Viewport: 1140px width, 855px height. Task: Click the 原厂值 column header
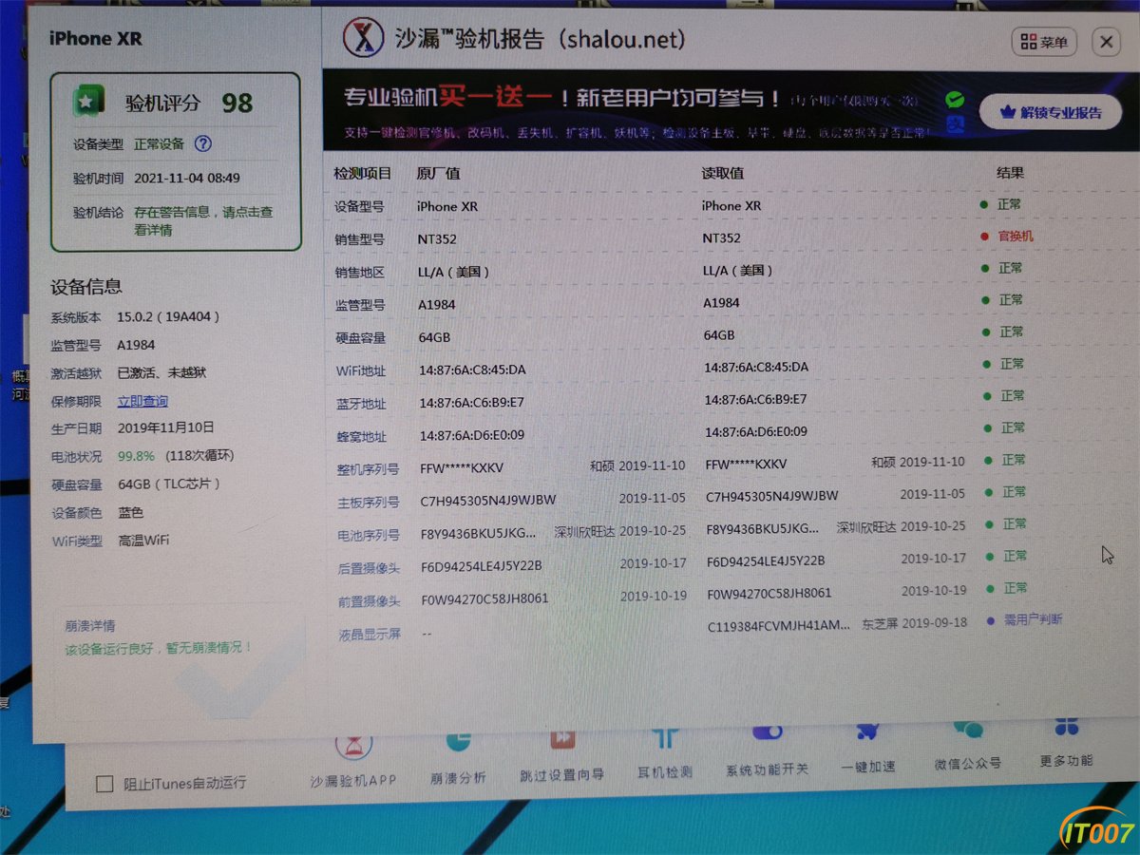coord(438,174)
